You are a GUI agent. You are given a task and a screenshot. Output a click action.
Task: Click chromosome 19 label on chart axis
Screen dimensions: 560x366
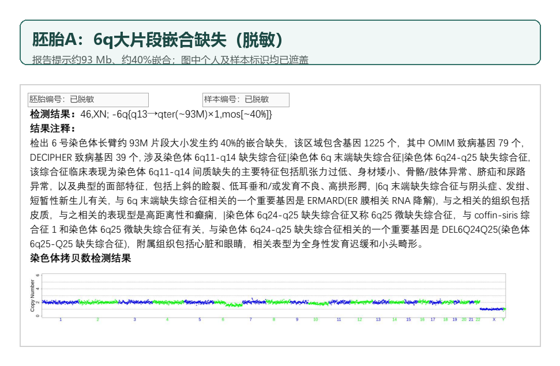(x=454, y=319)
